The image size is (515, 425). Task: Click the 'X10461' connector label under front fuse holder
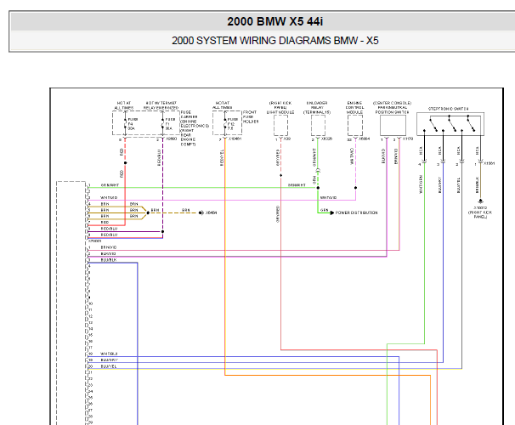coord(235,139)
